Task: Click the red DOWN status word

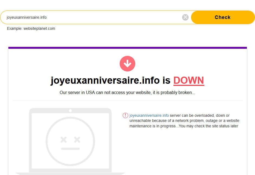Action: pos(189,80)
